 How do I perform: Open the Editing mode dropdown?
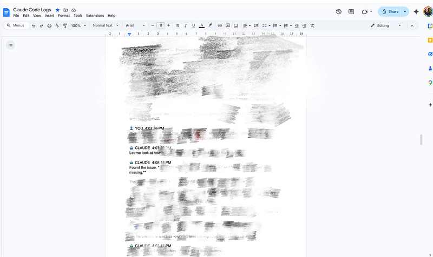pos(386,25)
